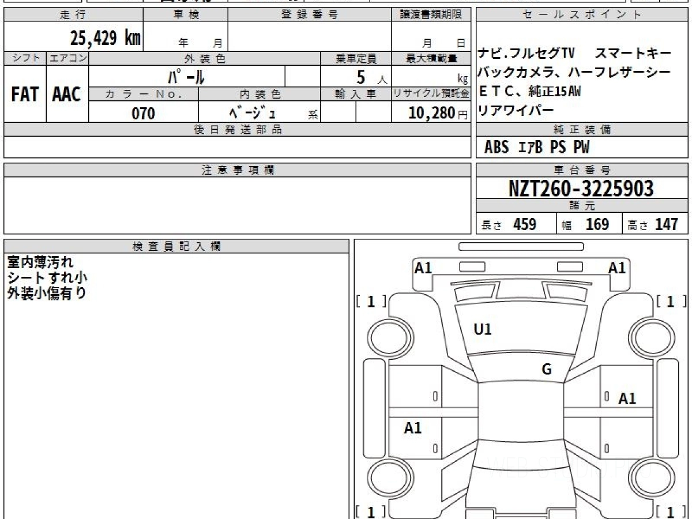Select the inspector note 室内薄汚れ
This screenshot has width=692, height=519.
[40, 262]
